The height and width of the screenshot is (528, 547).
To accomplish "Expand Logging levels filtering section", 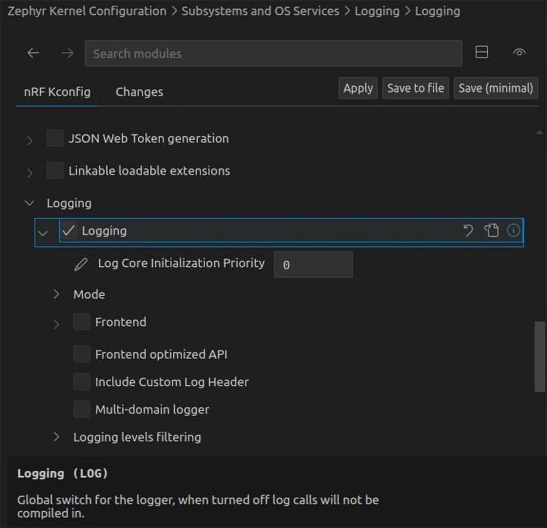I will (57, 437).
